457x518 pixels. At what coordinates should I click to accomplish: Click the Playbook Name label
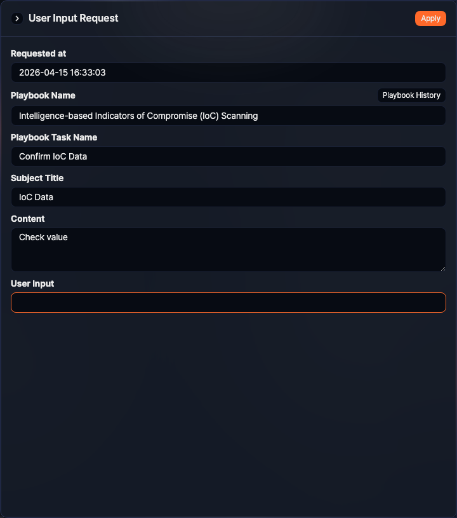(43, 95)
